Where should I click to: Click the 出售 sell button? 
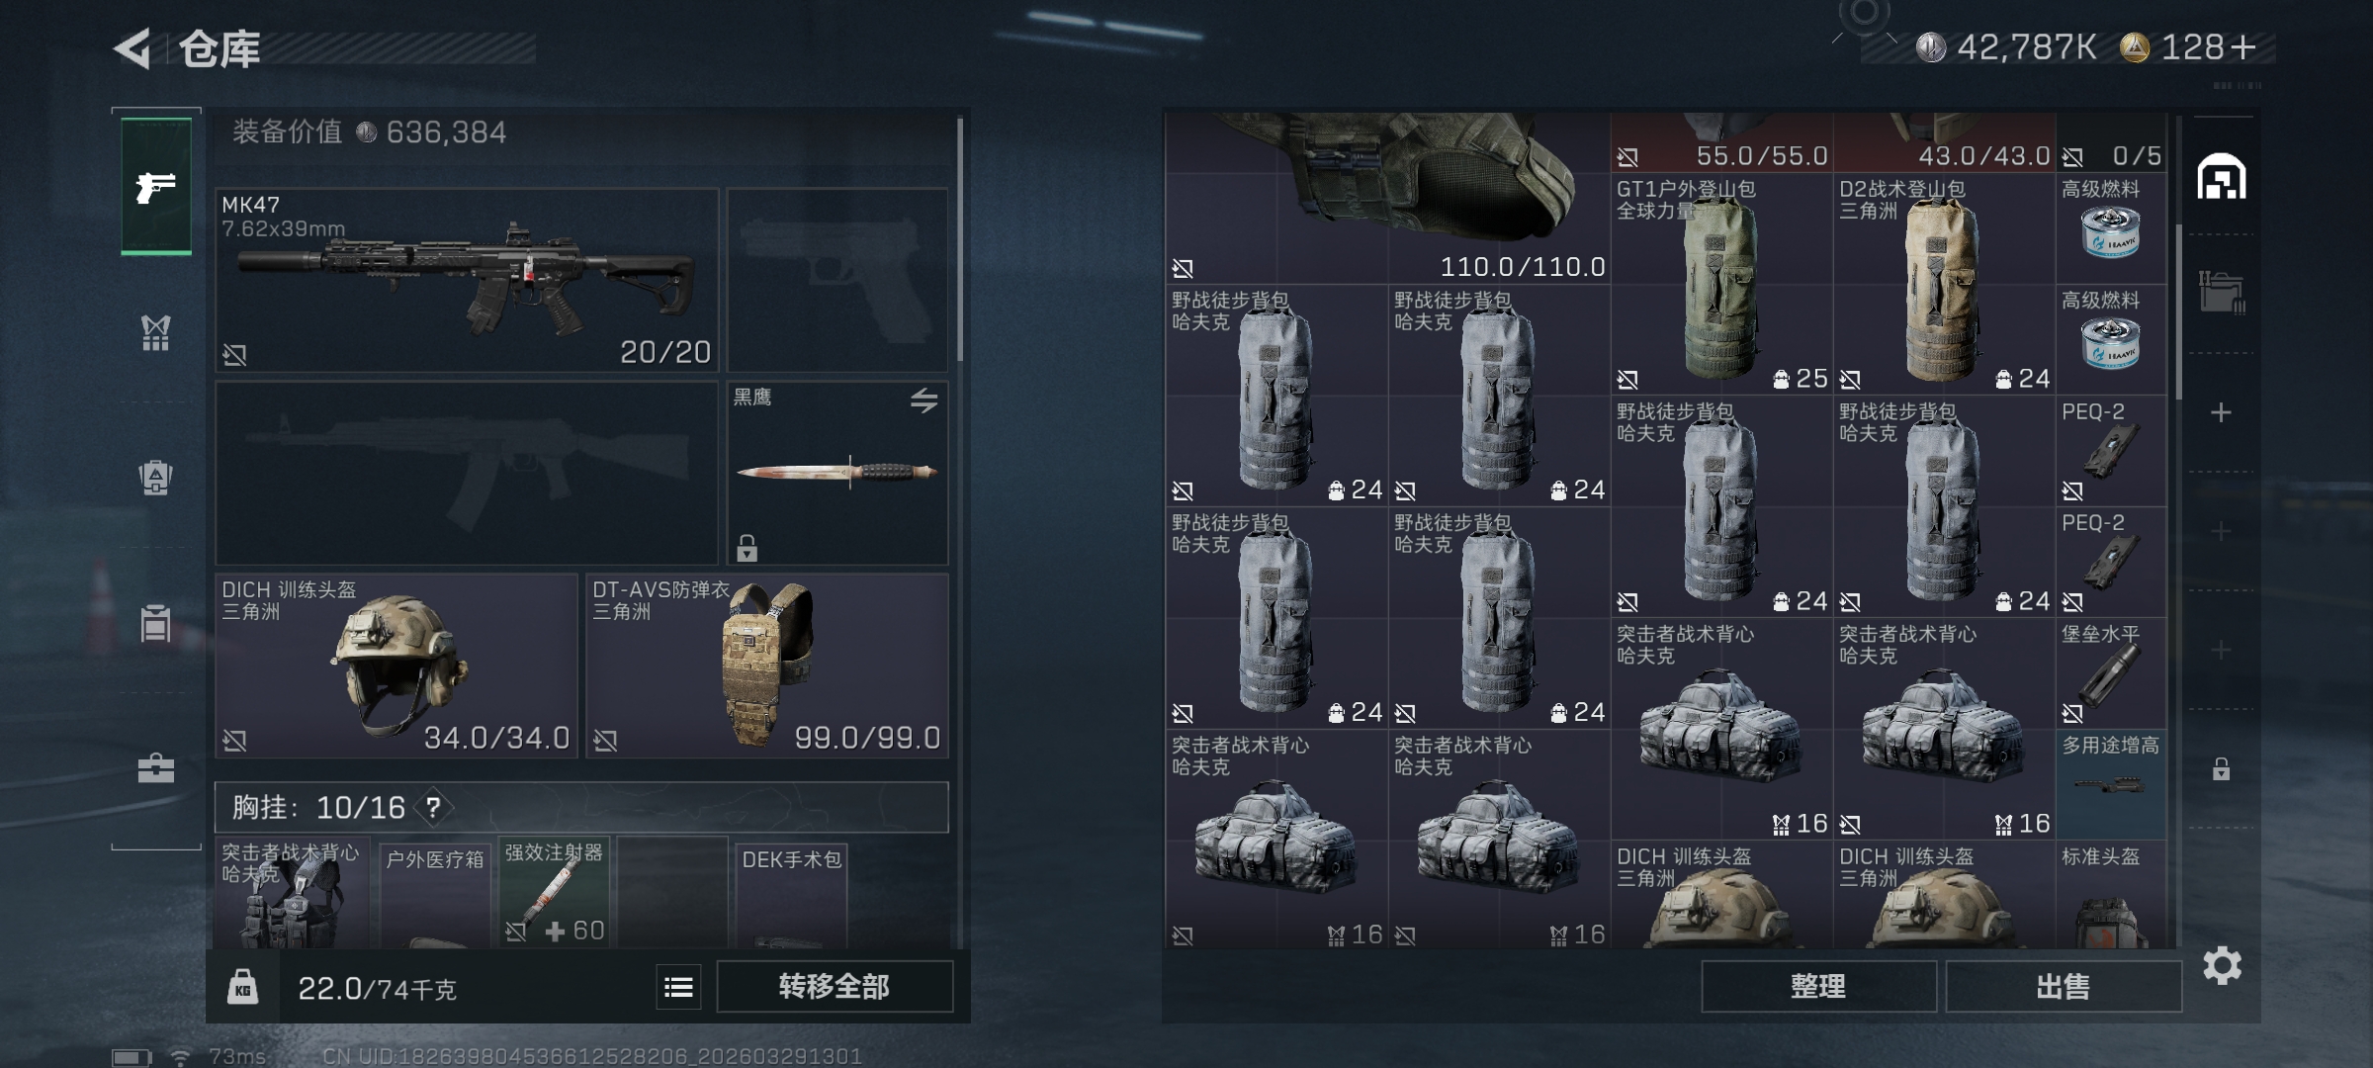click(2064, 987)
